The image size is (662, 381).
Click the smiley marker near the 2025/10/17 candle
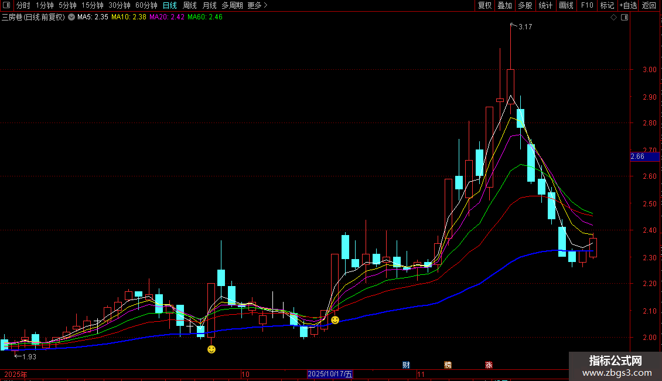tap(335, 320)
